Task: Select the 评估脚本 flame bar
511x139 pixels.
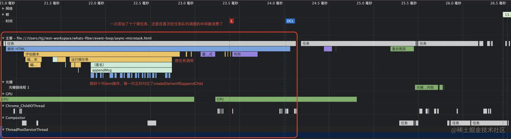Action: click(102, 54)
